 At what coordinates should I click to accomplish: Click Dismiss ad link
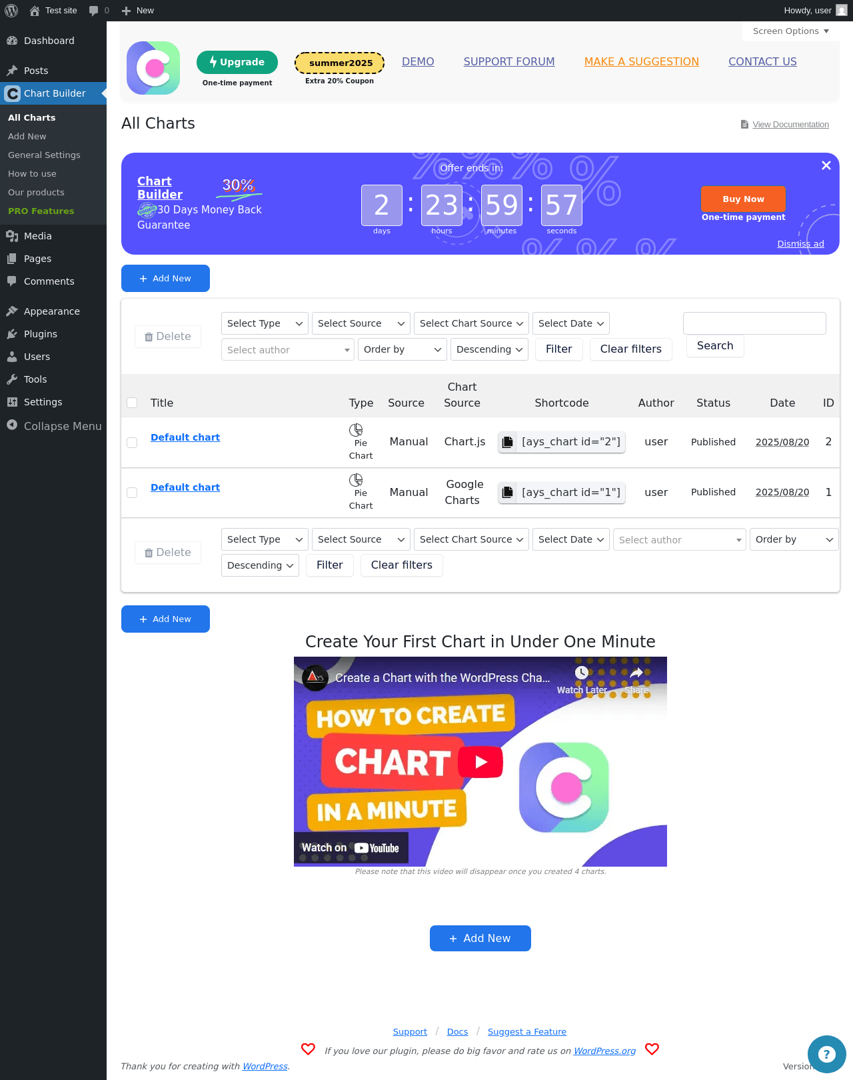(x=800, y=244)
